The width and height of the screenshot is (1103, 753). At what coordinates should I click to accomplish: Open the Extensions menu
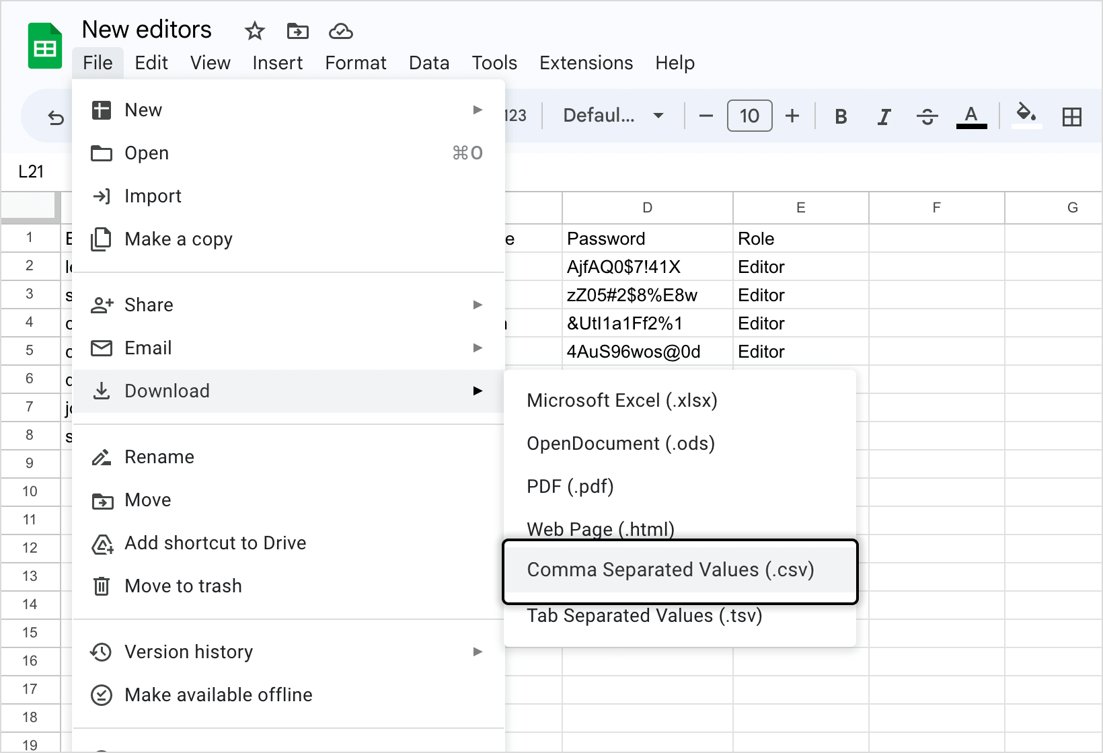click(586, 63)
